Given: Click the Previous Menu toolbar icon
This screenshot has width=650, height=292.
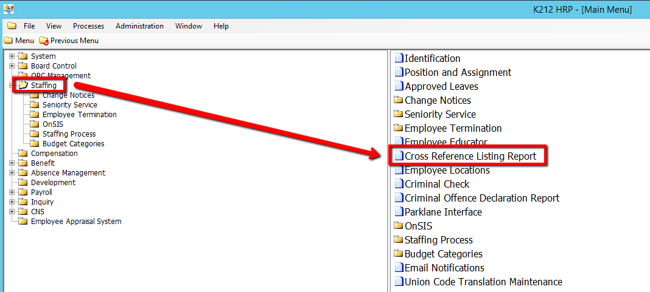Looking at the screenshot, I should [43, 41].
